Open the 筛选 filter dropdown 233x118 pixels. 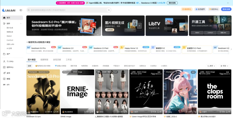(x=224, y=66)
